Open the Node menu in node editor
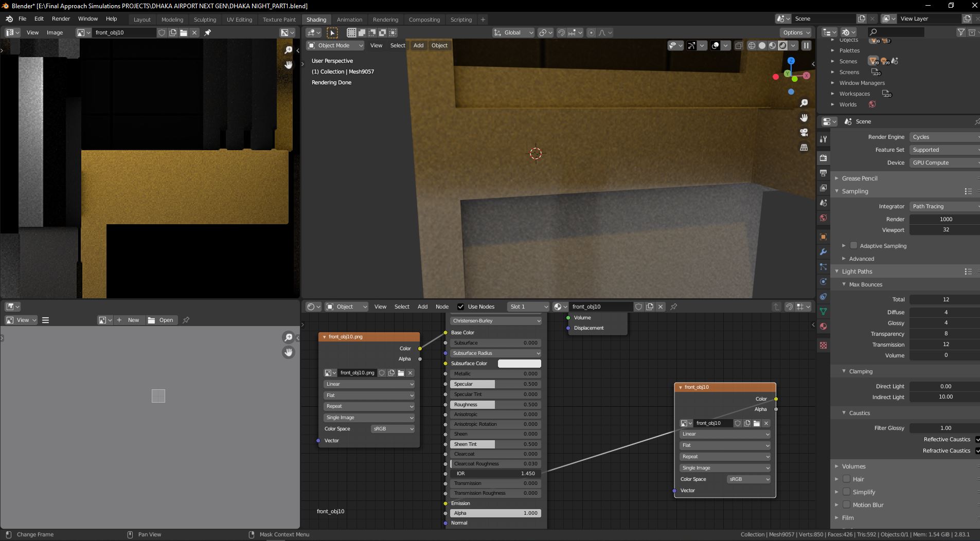Screen dimensions: 980x541 pyautogui.click(x=442, y=306)
